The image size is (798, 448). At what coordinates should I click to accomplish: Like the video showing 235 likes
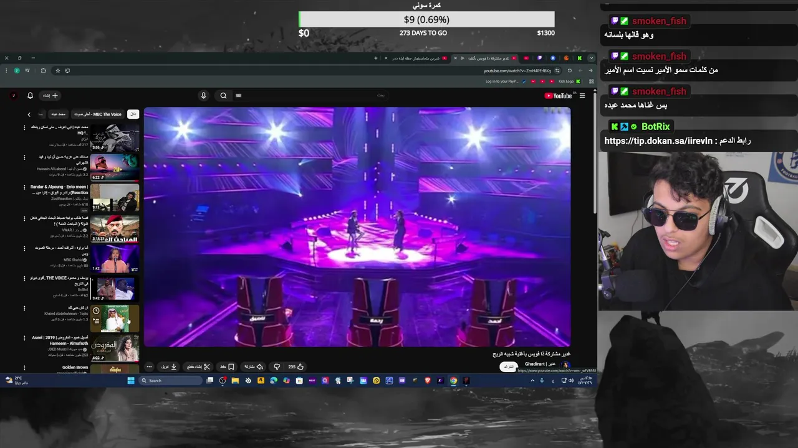click(x=296, y=367)
